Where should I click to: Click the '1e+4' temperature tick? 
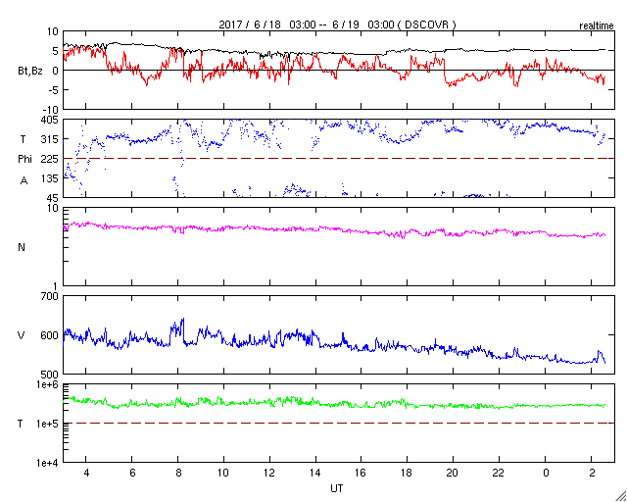point(48,463)
